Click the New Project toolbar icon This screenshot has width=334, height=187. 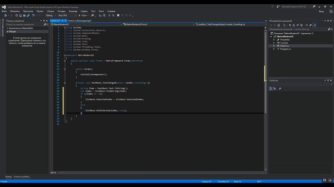[17, 16]
